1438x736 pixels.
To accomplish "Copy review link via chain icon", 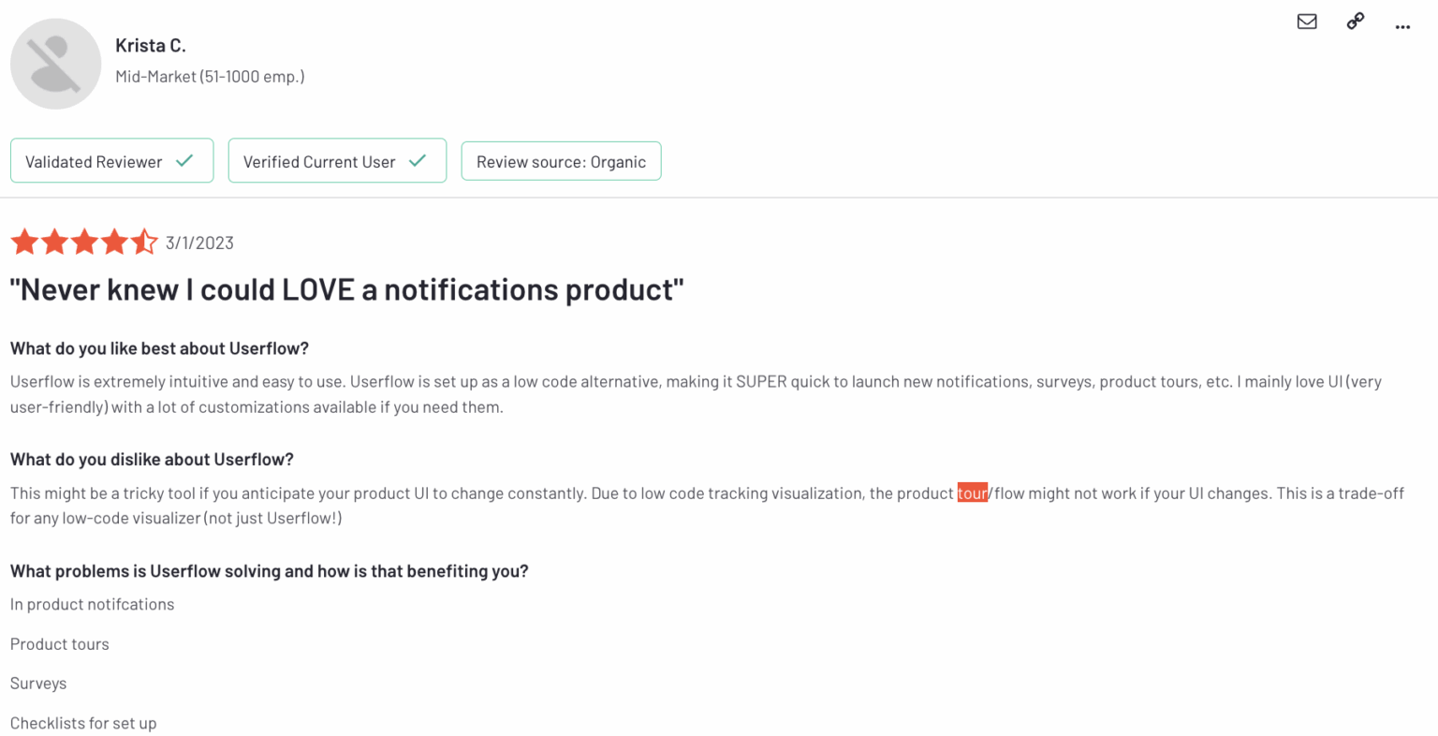I will coord(1355,22).
